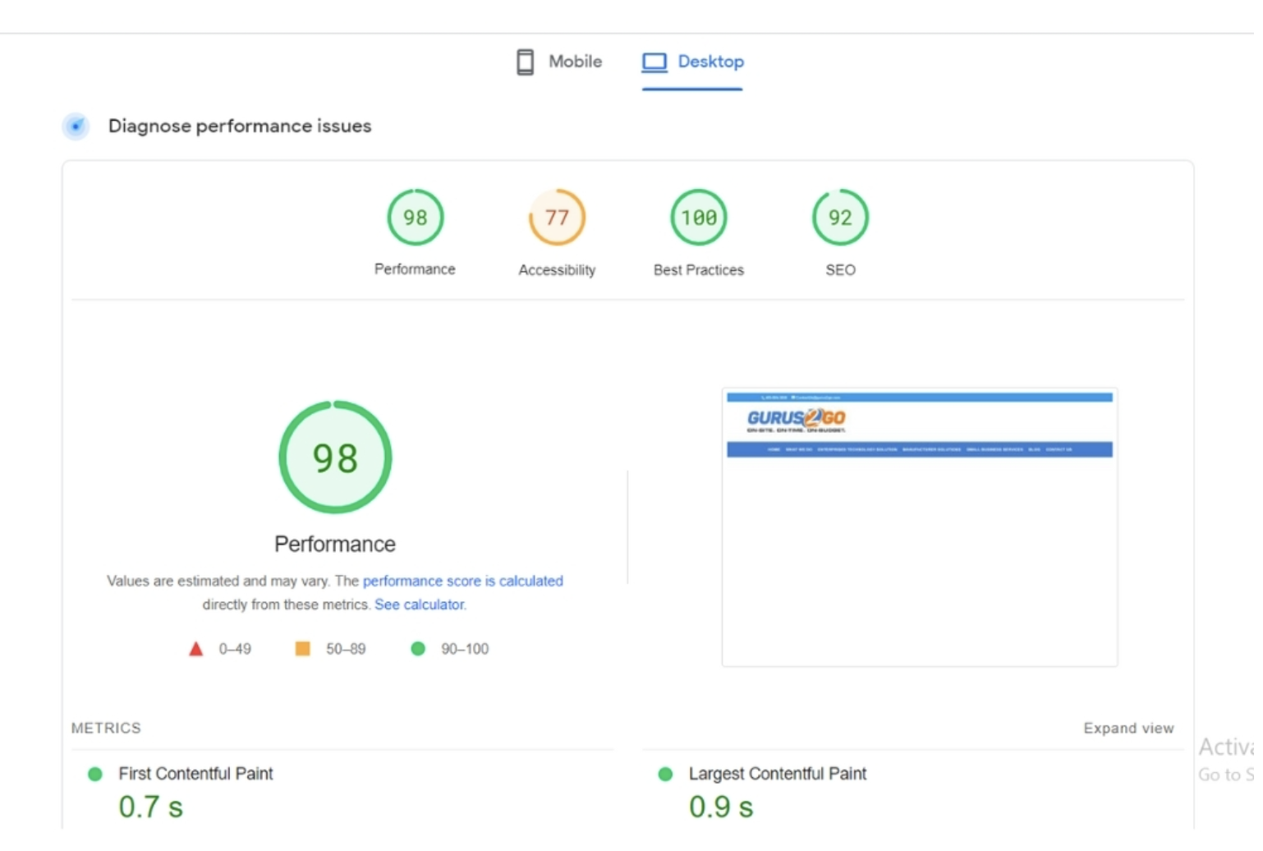
Task: Click the '50–89' legend range text
Action: (346, 649)
